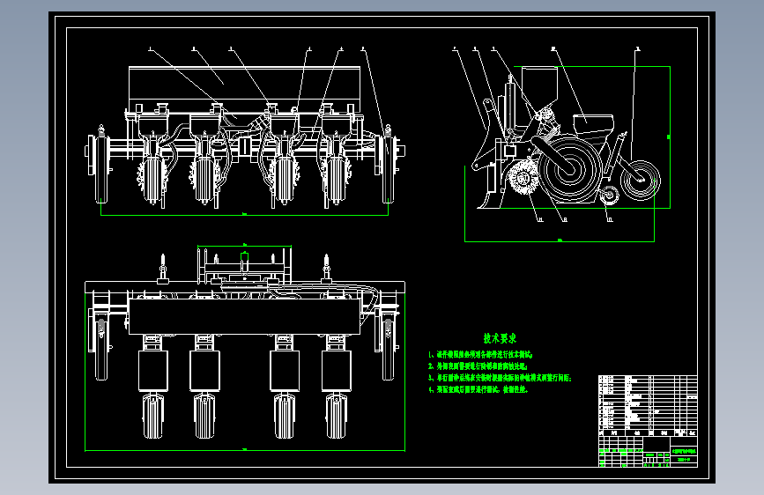Click the top view overall width dimension line
The image size is (764, 495).
point(245,450)
